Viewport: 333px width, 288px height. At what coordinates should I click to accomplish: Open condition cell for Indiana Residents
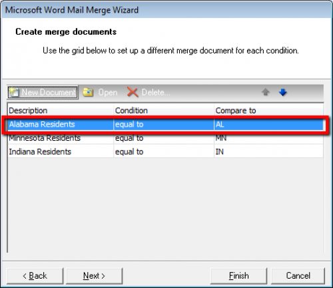tap(164, 152)
